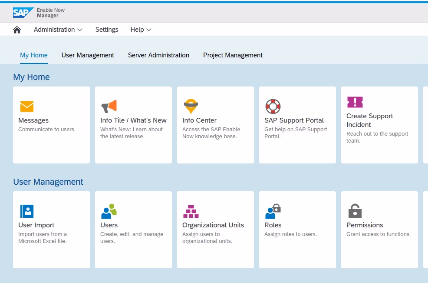Click 'Grant access to functions.' text
Viewport: 428px width, 283px height.
tap(379, 234)
